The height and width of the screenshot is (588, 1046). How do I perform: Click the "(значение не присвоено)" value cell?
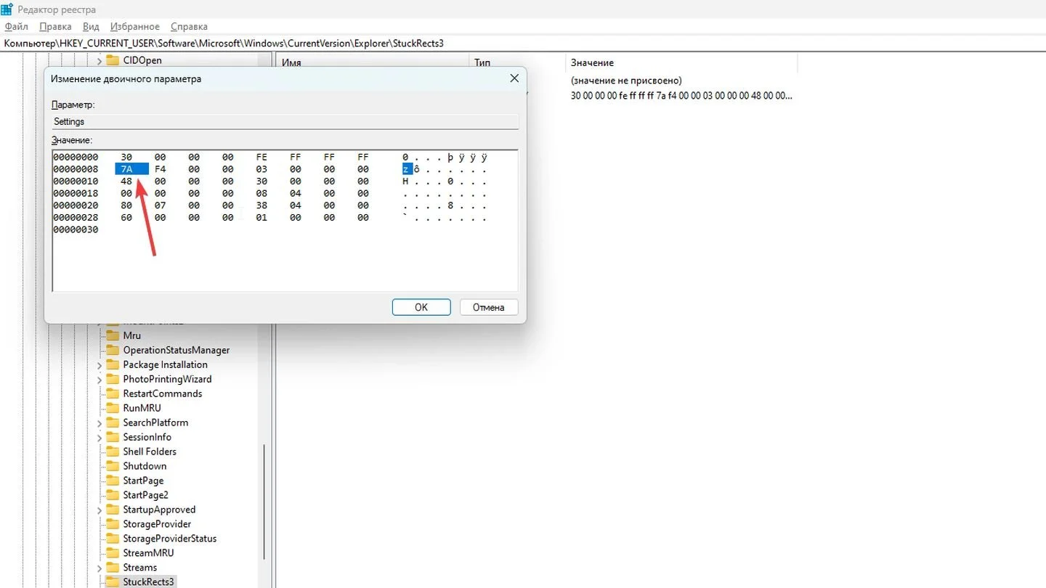626,81
